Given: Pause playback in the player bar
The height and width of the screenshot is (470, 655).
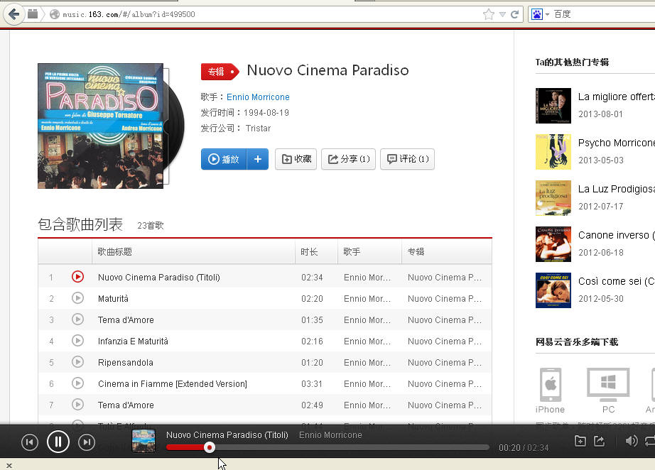Looking at the screenshot, I should pyautogui.click(x=58, y=442).
